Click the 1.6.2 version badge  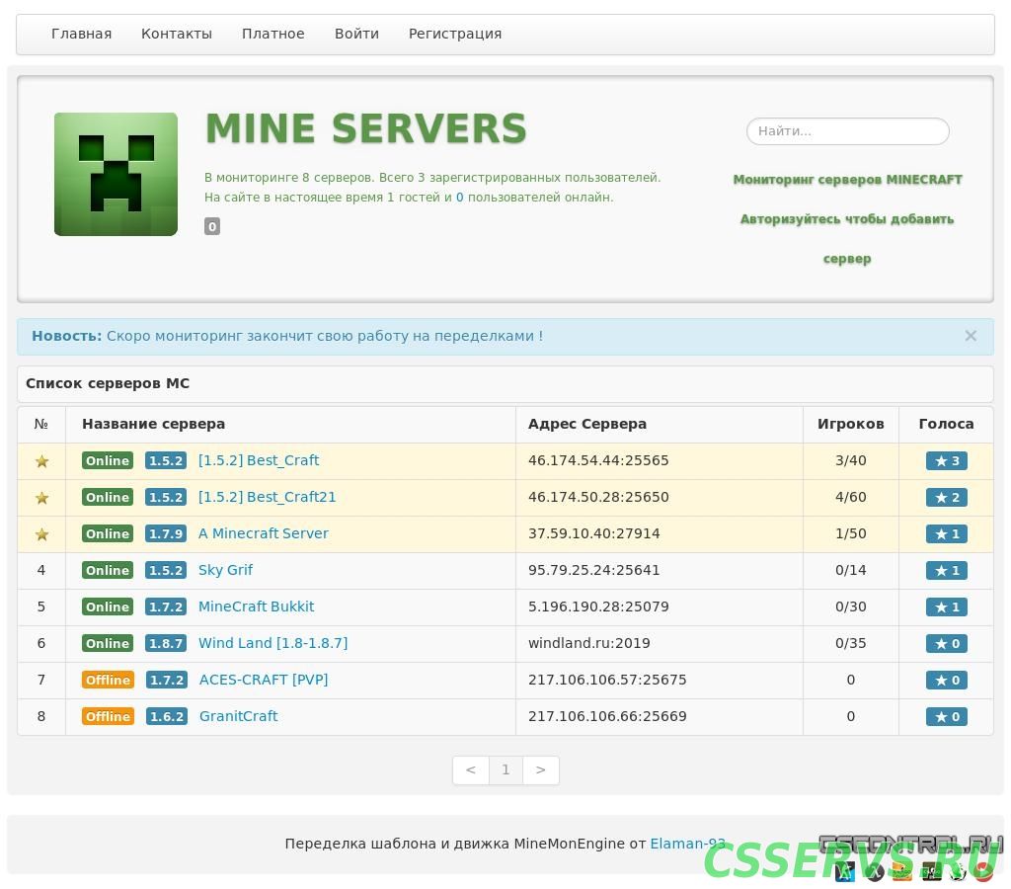166,717
